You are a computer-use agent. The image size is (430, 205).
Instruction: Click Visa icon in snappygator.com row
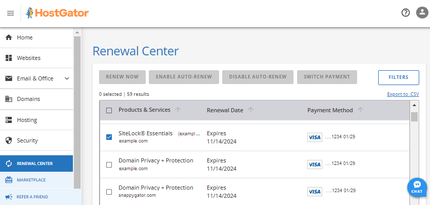315,191
